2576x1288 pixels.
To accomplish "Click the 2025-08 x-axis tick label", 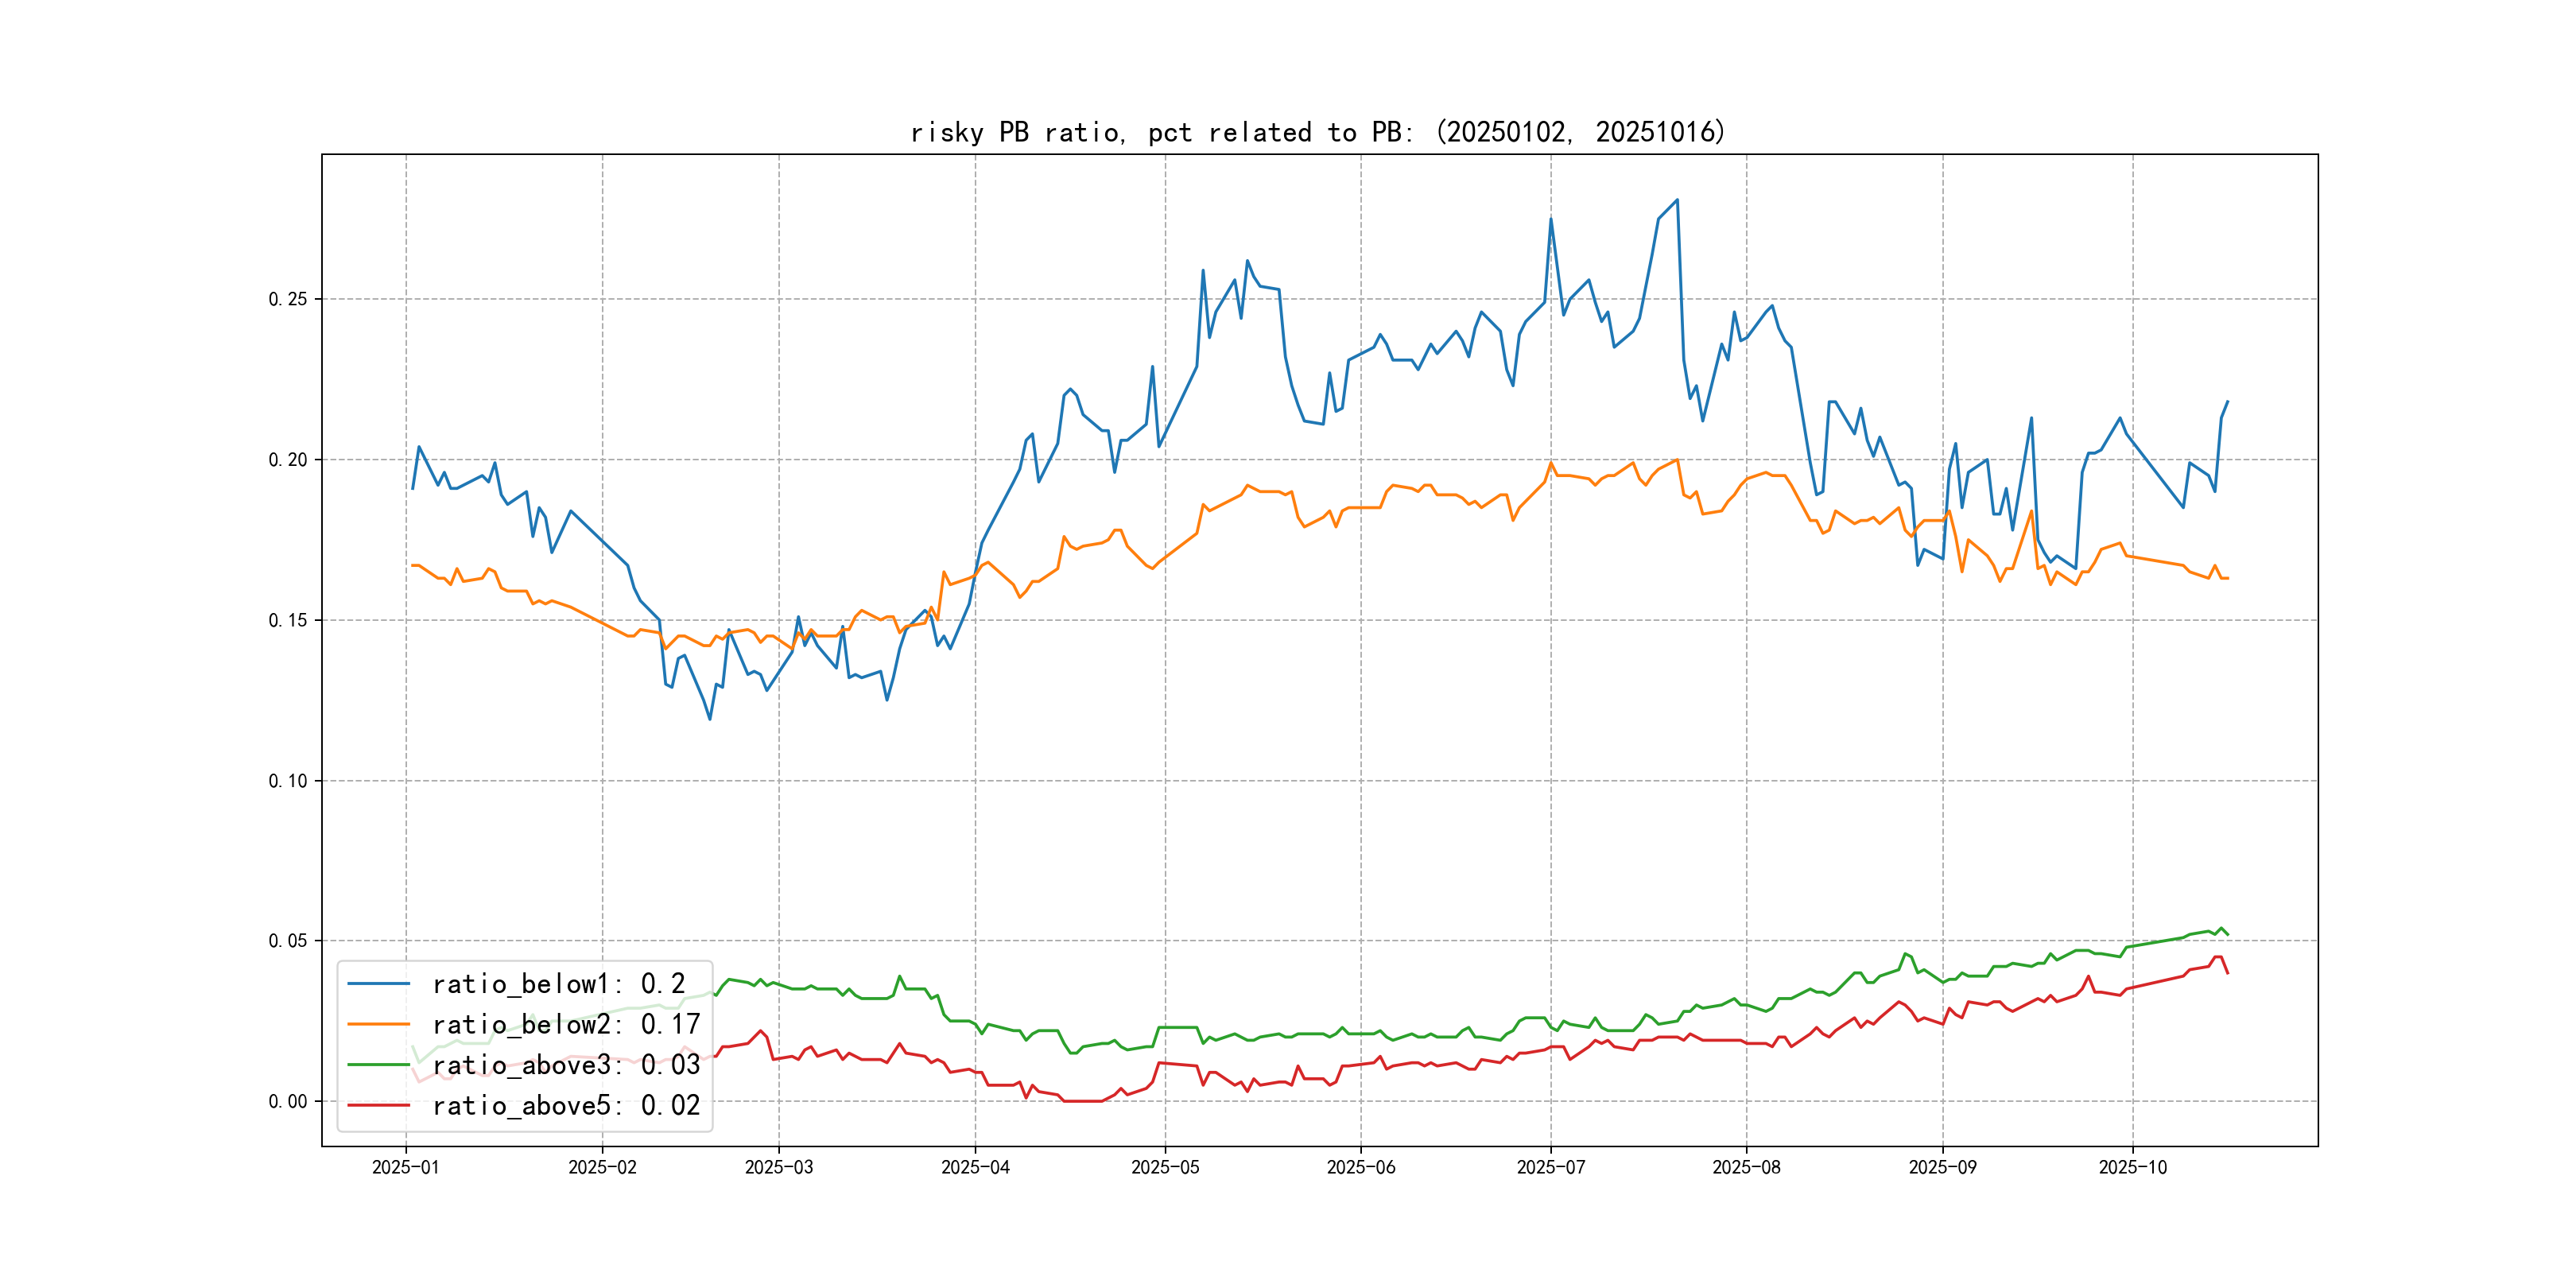I will coord(1746,1167).
